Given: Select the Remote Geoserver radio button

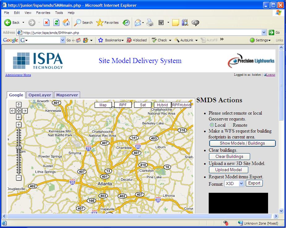Looking at the screenshot, I should pyautogui.click(x=230, y=125).
